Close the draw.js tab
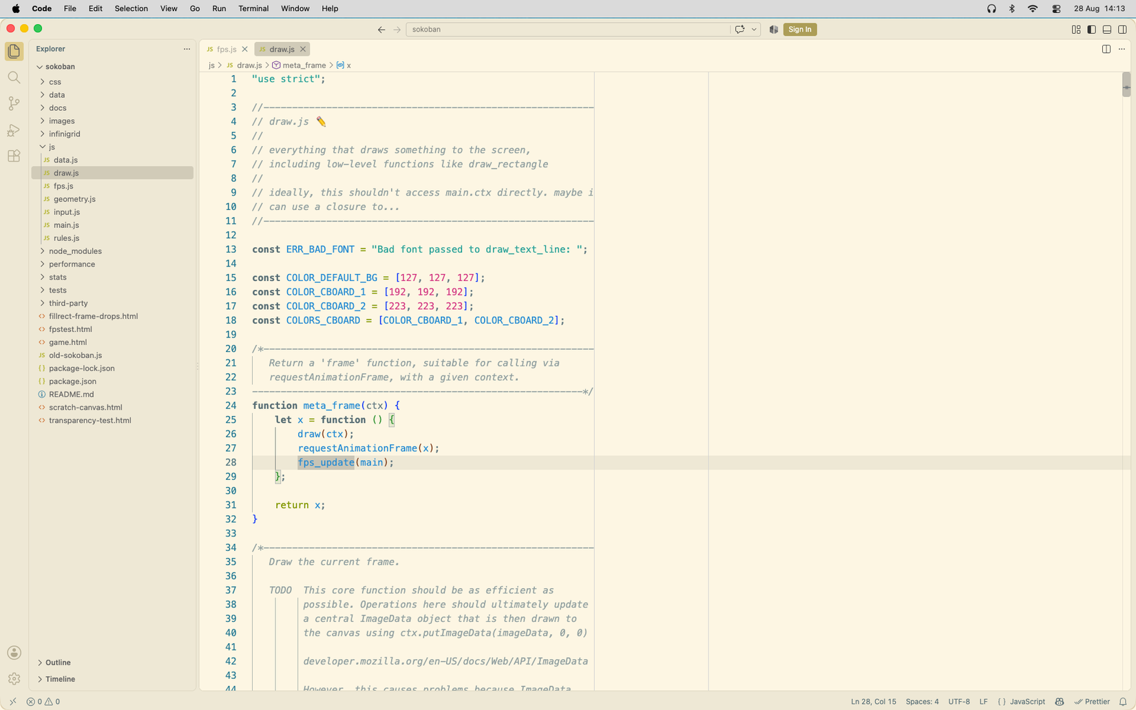 point(302,49)
